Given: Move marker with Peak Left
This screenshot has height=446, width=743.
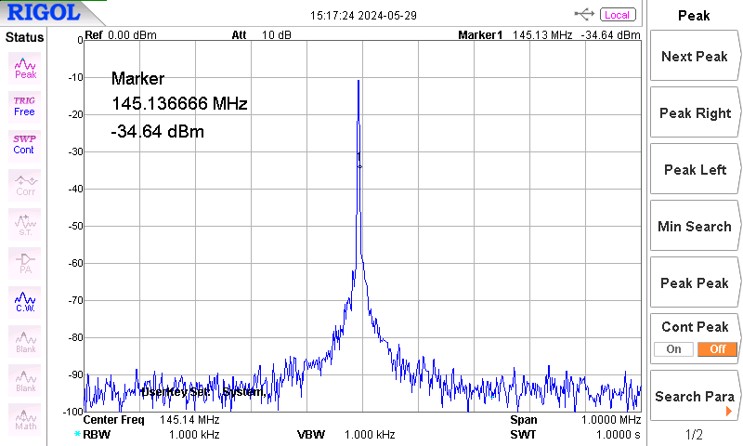Looking at the screenshot, I should 694,170.
